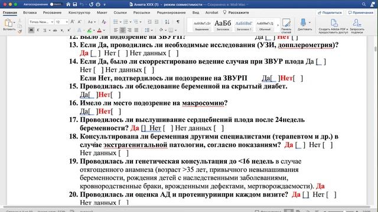Viewport: 378px width, 212px height.
Task: Toggle bold (Ж) formatting
Action: (x=31, y=30)
